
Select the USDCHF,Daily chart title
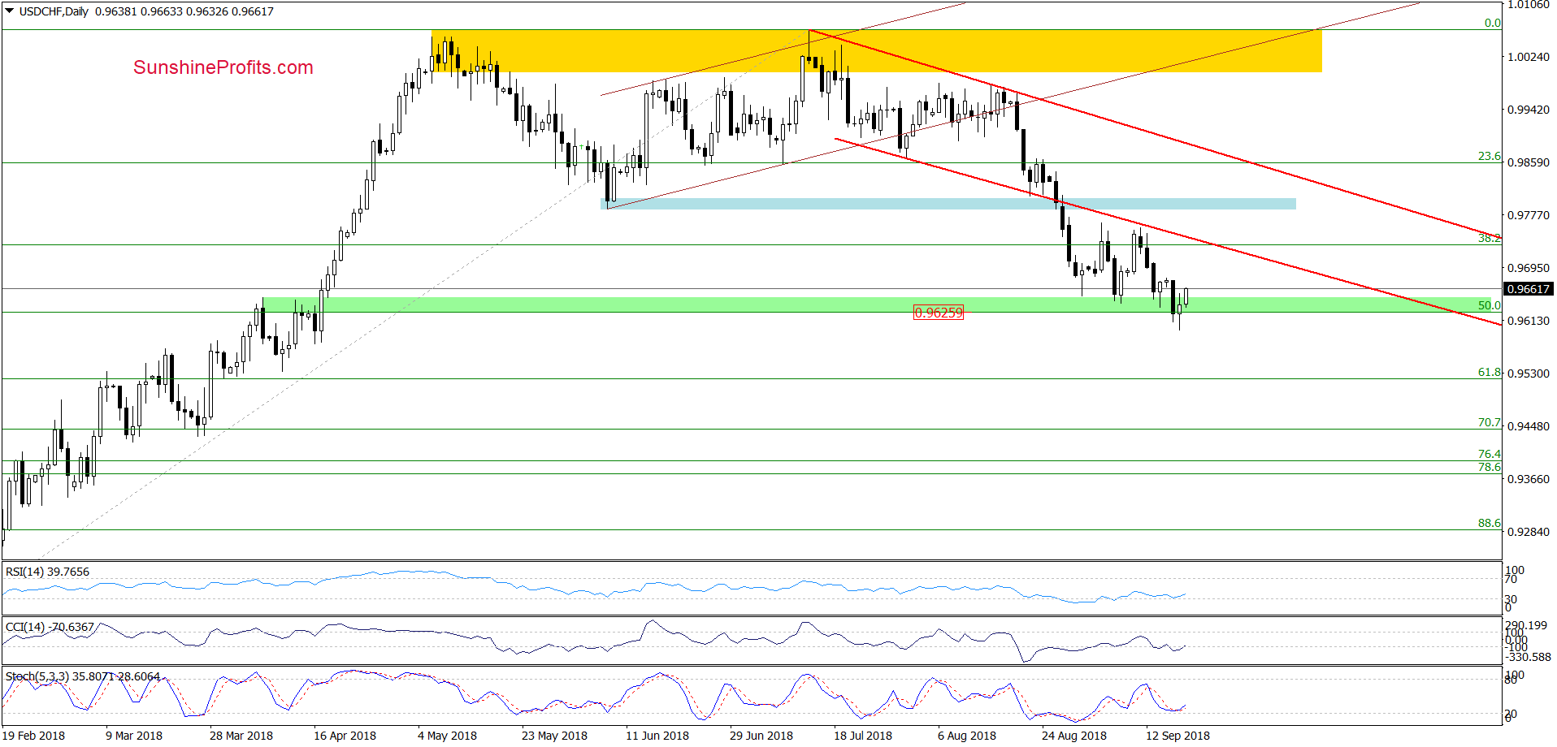click(x=54, y=11)
